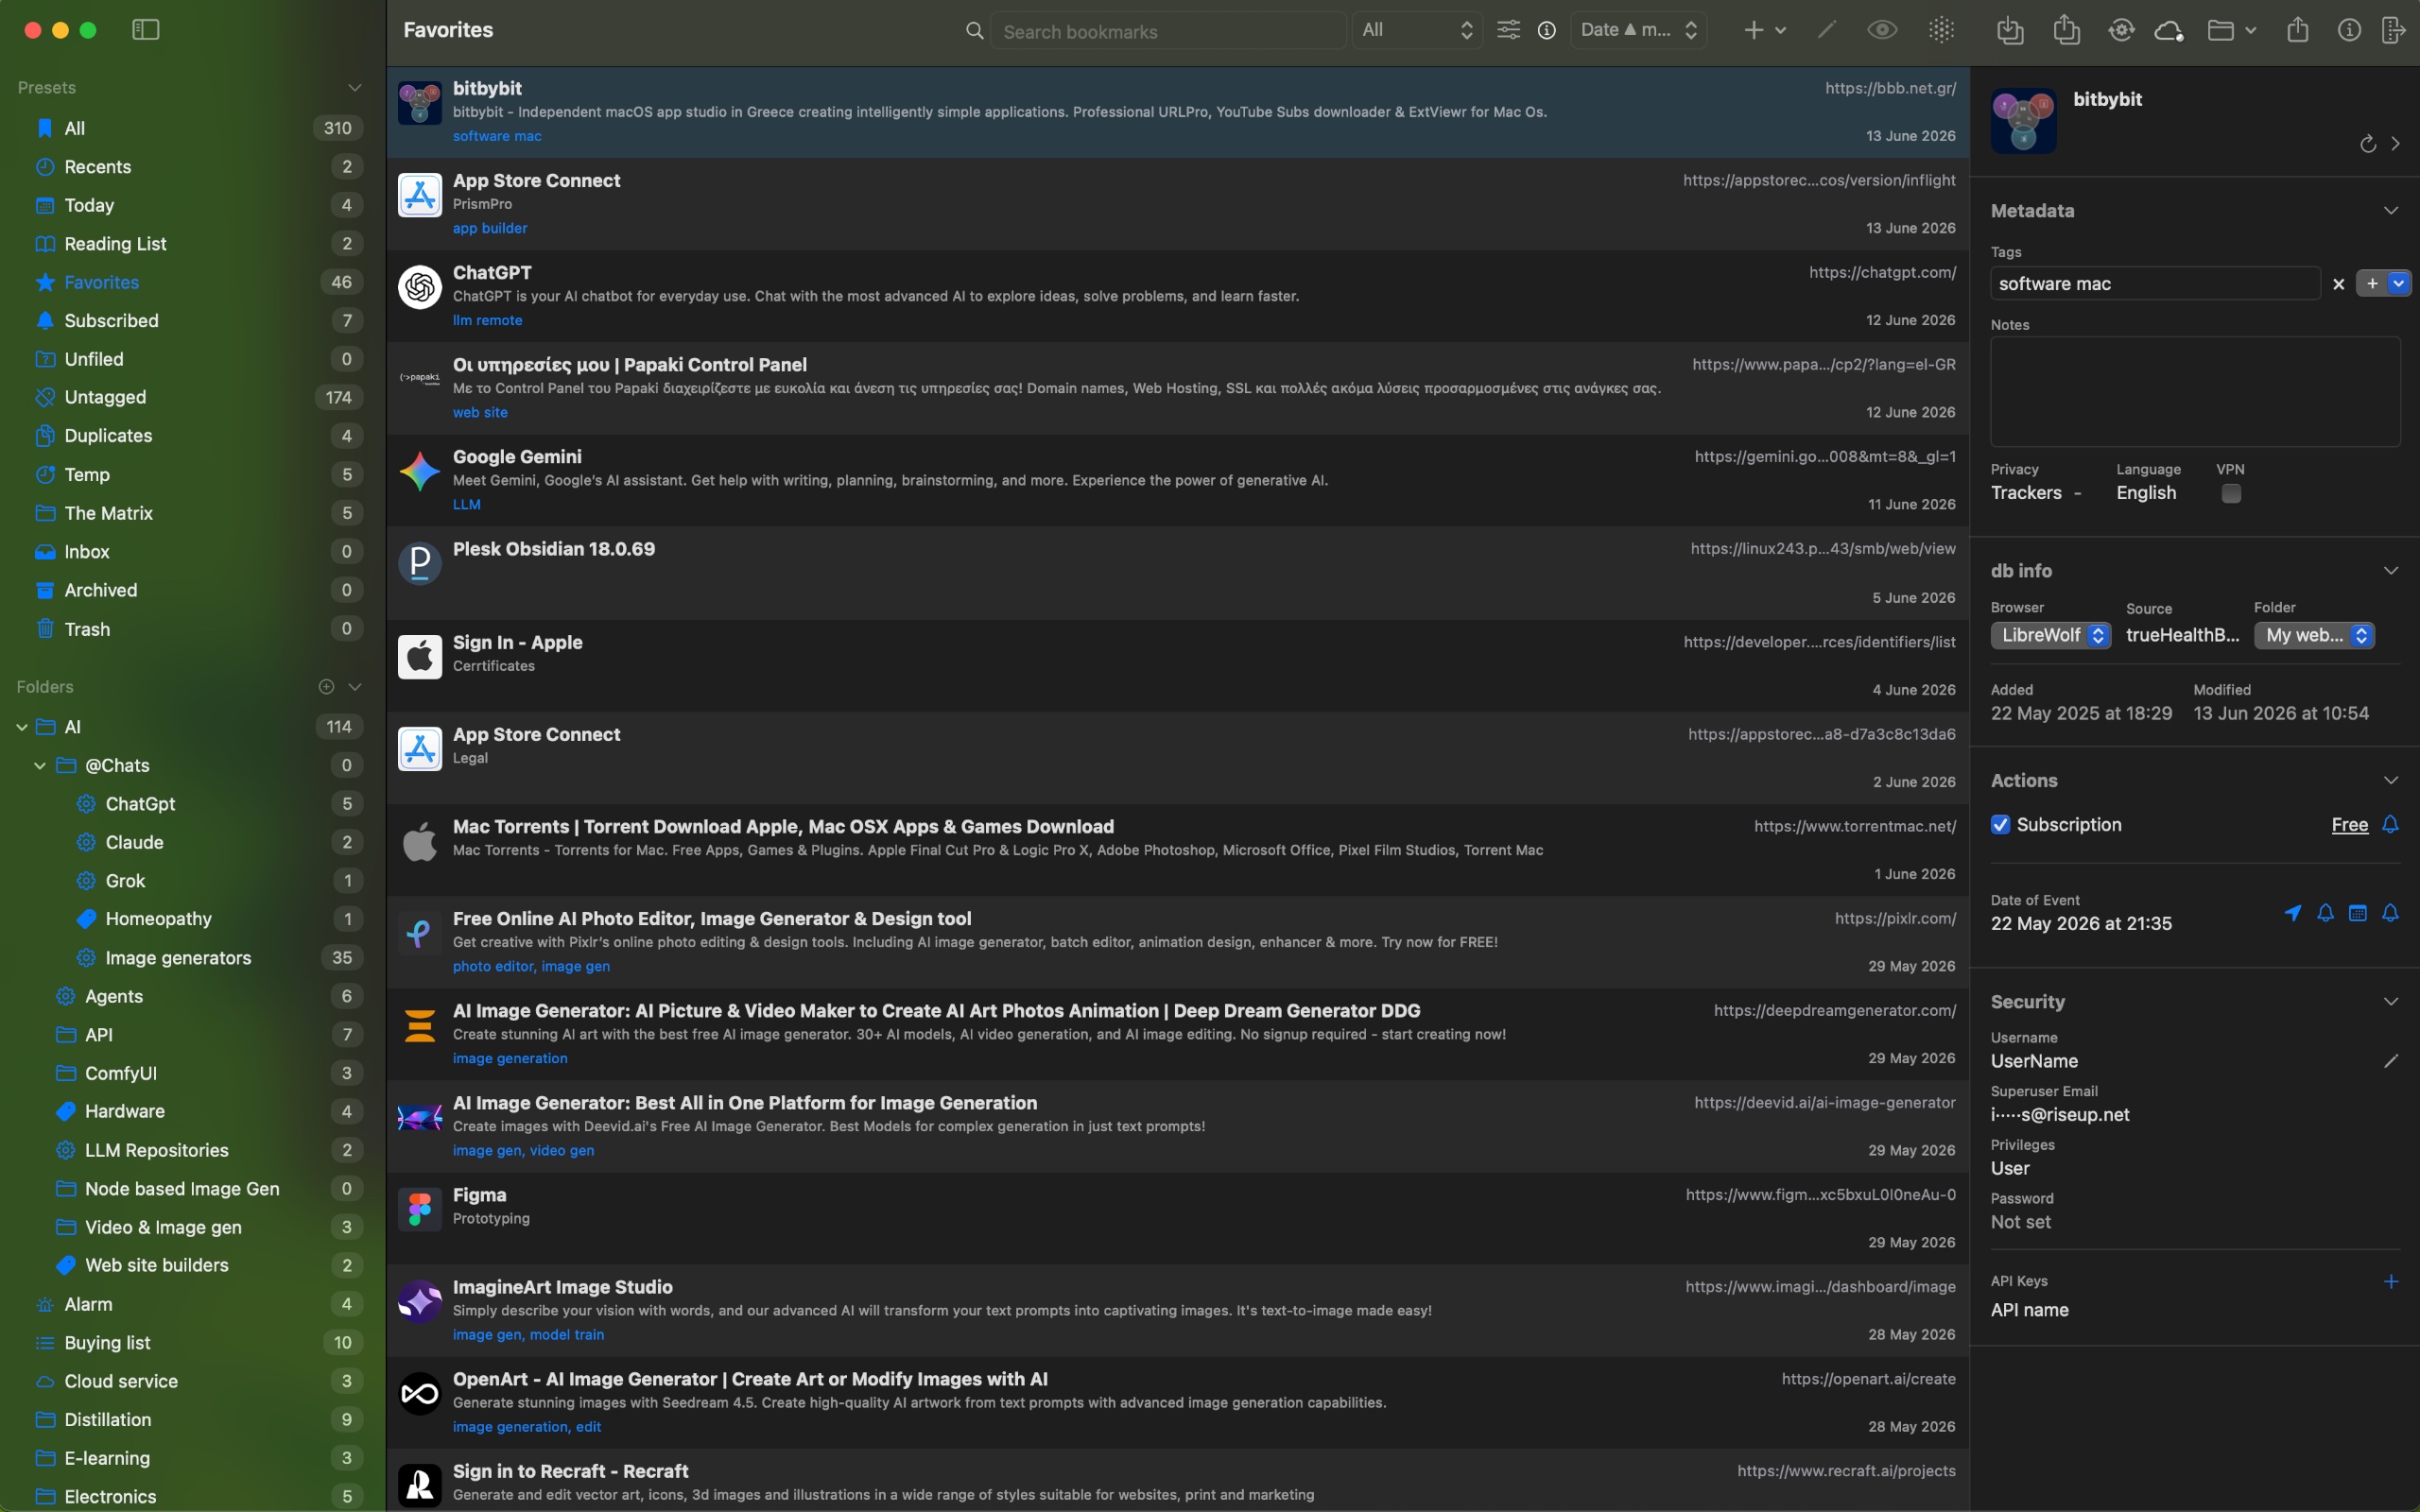Open the Date sort order dropdown
The height and width of the screenshot is (1512, 2420).
[1638, 30]
